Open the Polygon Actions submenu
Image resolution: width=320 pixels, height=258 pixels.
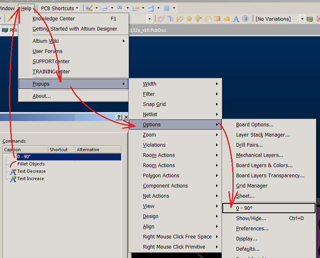pyautogui.click(x=175, y=176)
